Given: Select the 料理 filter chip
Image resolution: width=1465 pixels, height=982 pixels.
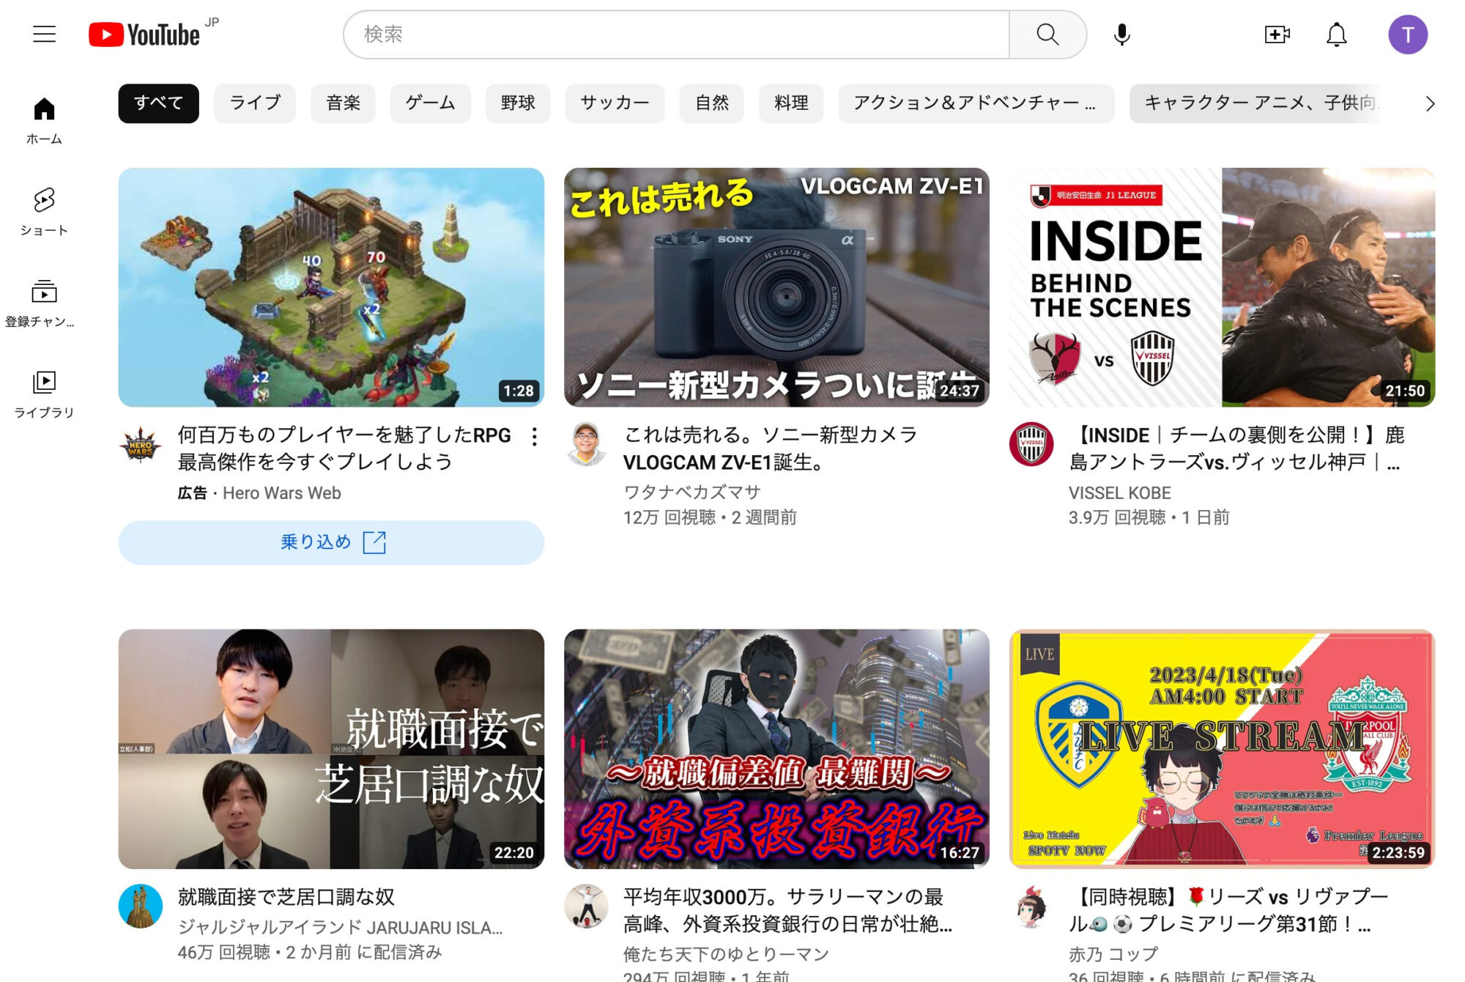Looking at the screenshot, I should [791, 103].
